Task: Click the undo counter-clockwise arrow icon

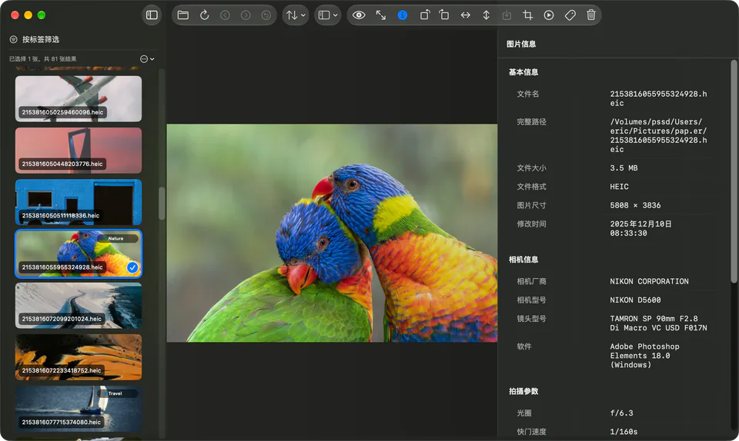Action: tap(266, 15)
